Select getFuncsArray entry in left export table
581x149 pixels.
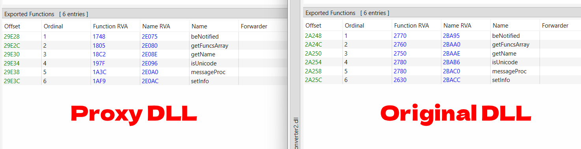145,45
